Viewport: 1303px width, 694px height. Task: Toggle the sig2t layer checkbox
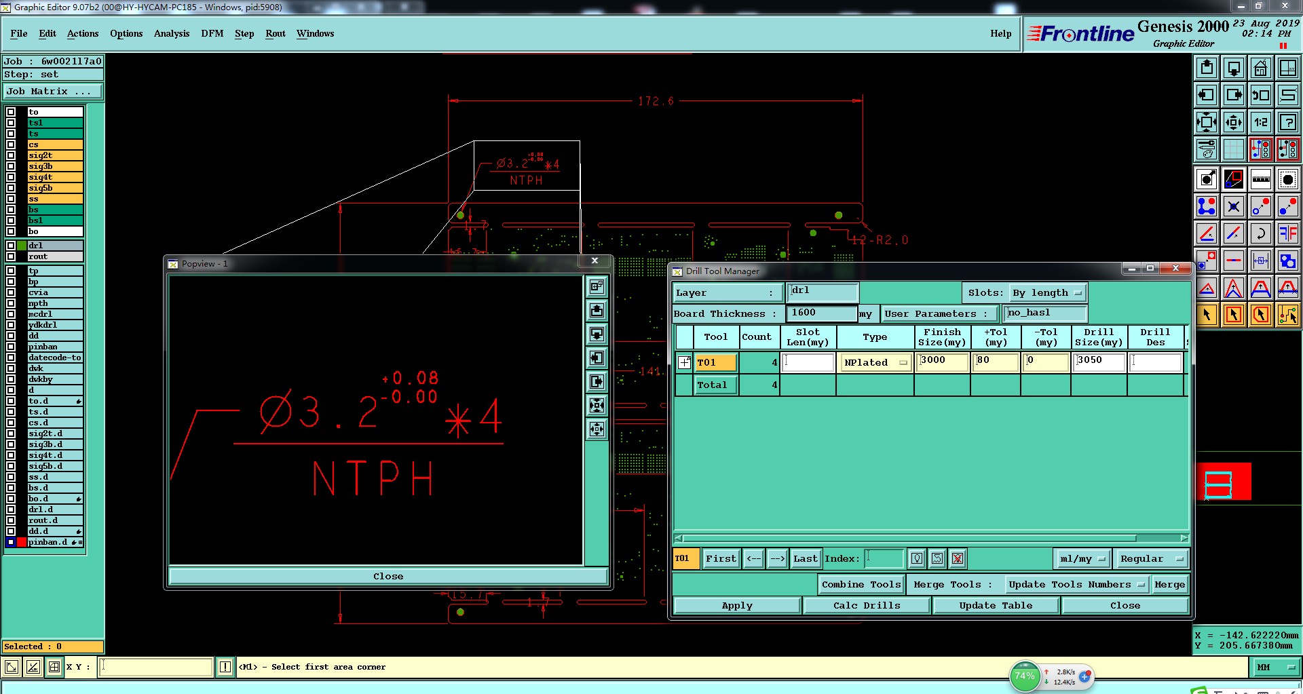11,155
